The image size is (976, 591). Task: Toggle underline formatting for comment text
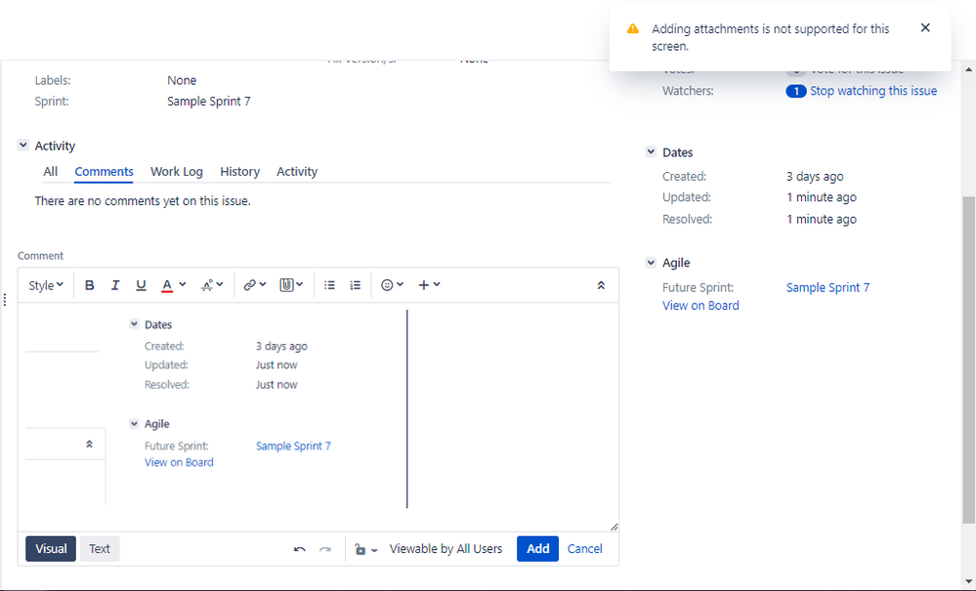point(141,284)
